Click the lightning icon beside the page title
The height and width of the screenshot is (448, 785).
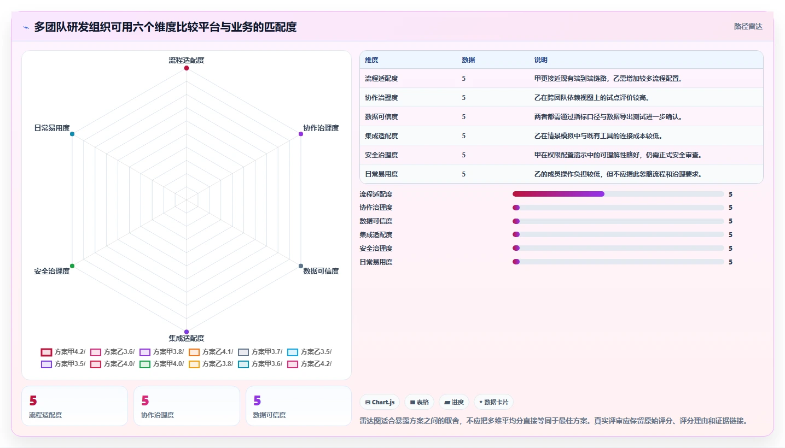(26, 27)
